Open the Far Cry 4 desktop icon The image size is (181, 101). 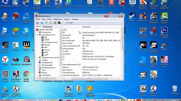coord(154,31)
